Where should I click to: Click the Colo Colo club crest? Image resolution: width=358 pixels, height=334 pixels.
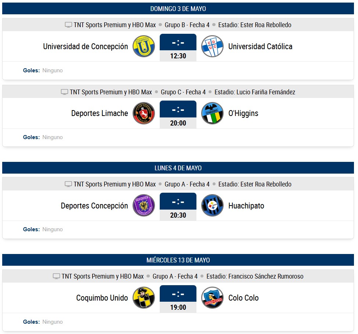tap(212, 298)
